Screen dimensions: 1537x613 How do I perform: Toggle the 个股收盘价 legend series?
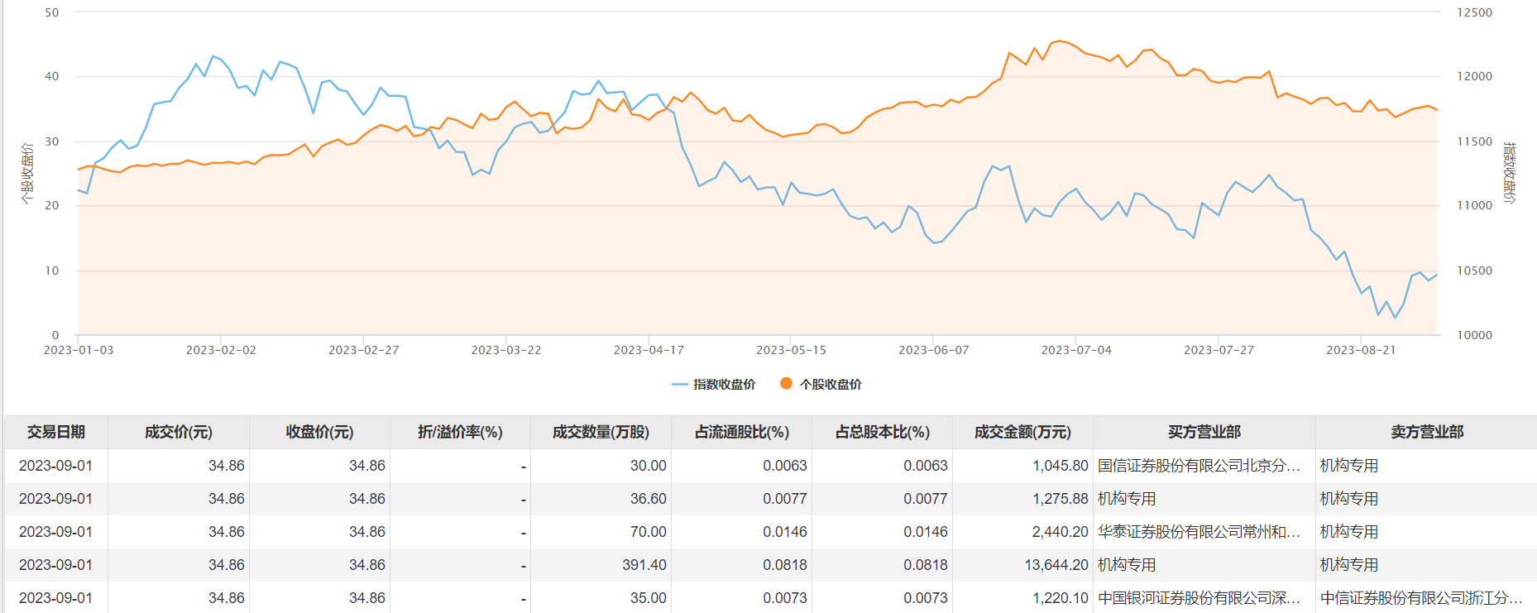point(831,384)
